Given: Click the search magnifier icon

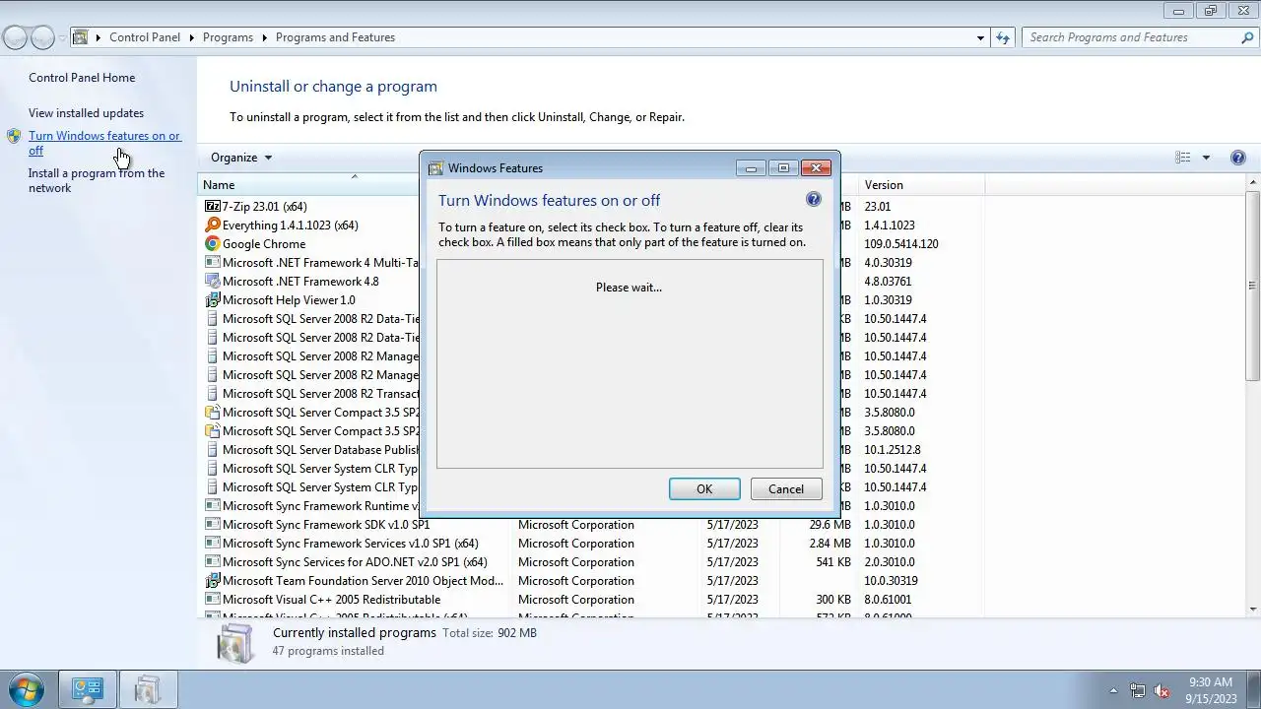Looking at the screenshot, I should tap(1247, 37).
